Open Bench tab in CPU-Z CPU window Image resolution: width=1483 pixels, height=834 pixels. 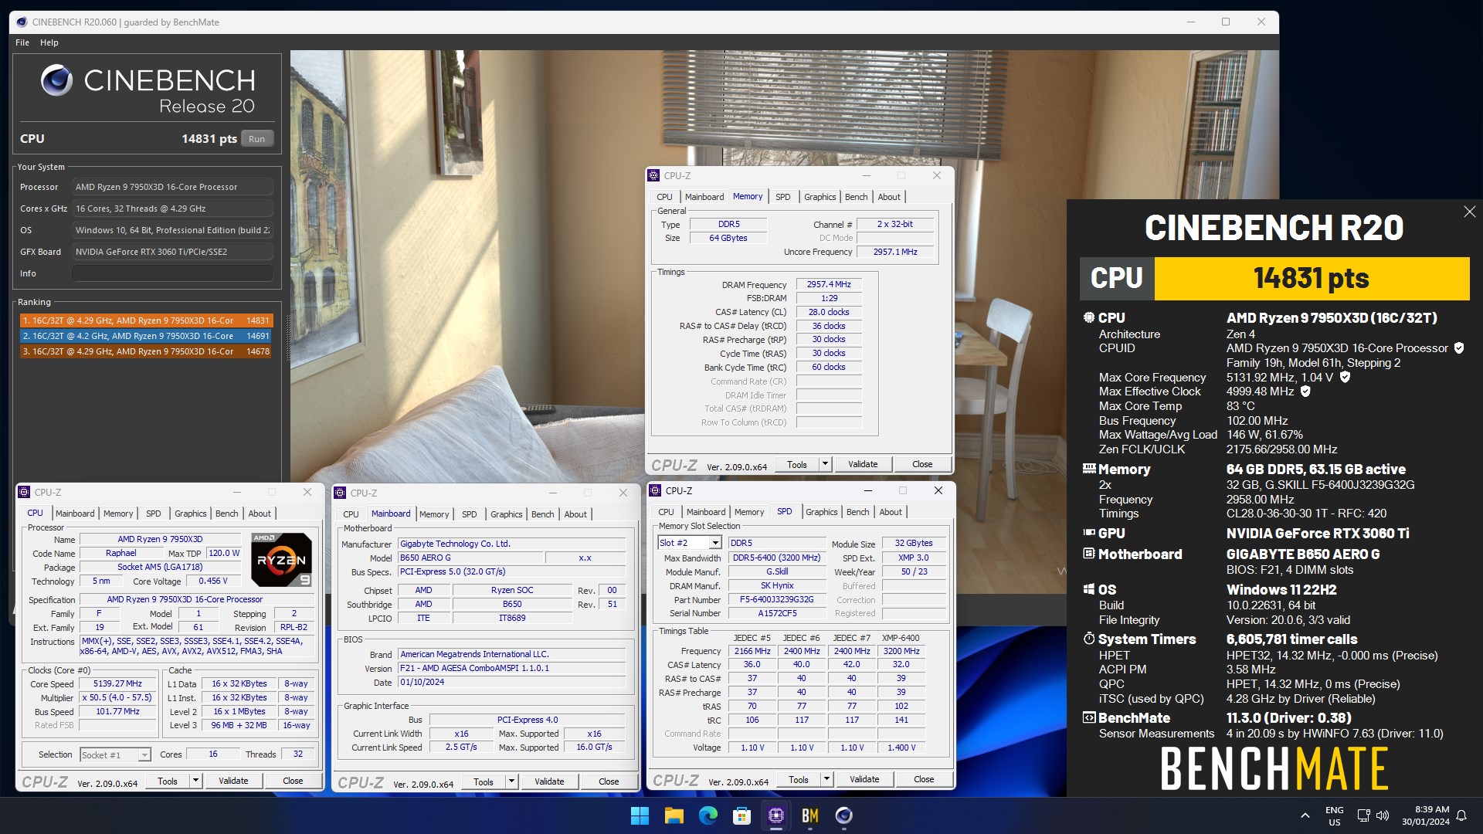226,514
